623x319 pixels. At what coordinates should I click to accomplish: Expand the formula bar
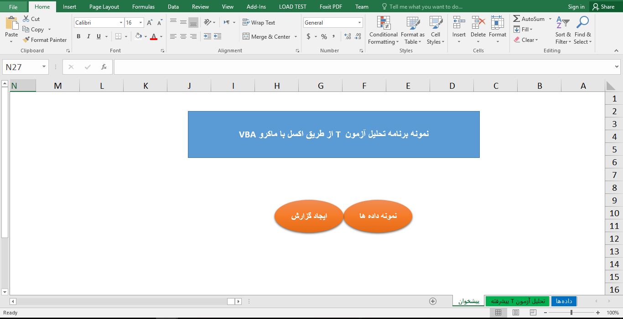[x=617, y=67]
